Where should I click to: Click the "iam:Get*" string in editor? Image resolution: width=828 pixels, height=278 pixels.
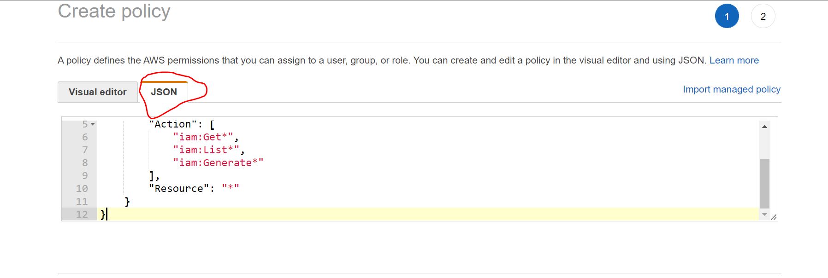[203, 137]
